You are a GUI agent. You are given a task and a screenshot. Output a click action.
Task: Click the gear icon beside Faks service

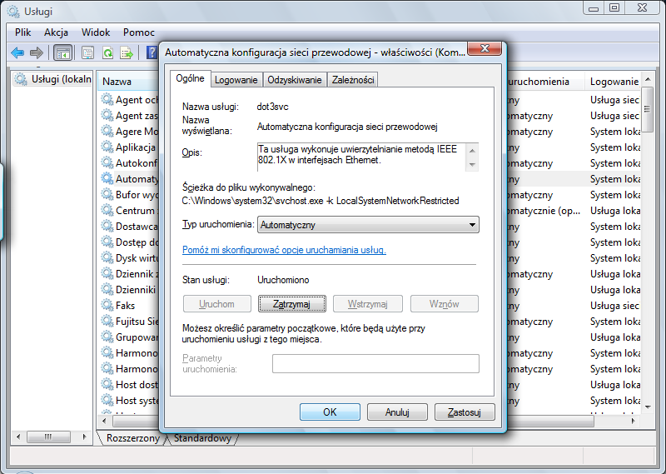107,305
